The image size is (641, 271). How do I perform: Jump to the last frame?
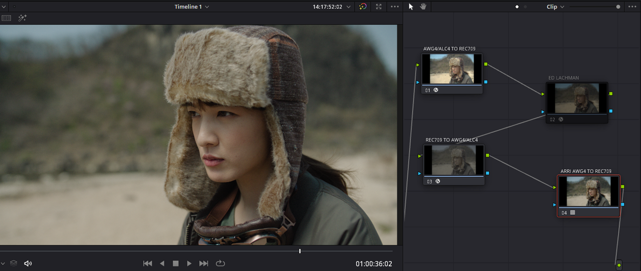pos(204,263)
